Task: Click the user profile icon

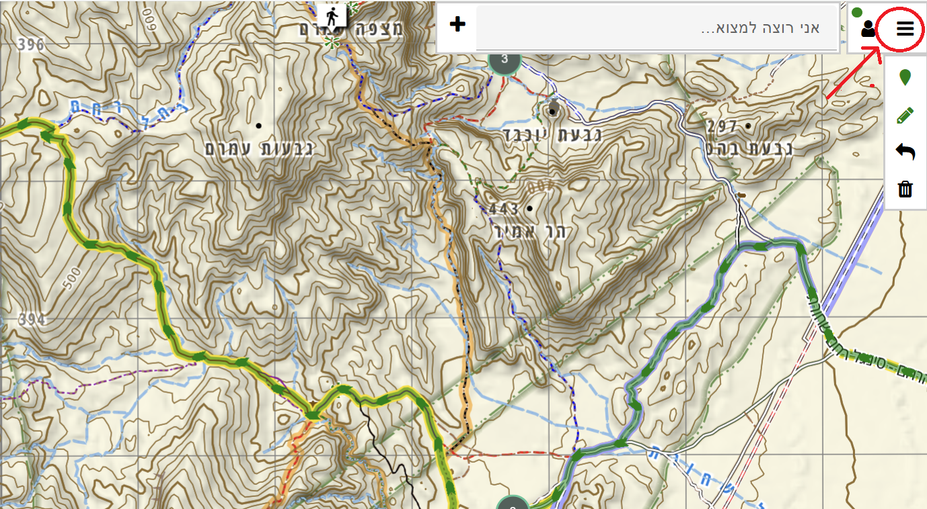Action: pos(868,29)
